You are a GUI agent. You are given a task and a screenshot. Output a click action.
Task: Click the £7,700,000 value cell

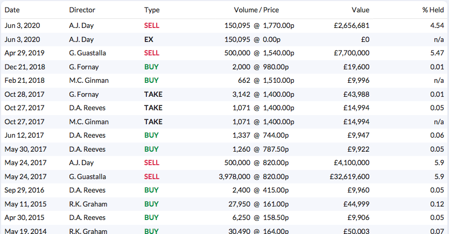pos(352,53)
